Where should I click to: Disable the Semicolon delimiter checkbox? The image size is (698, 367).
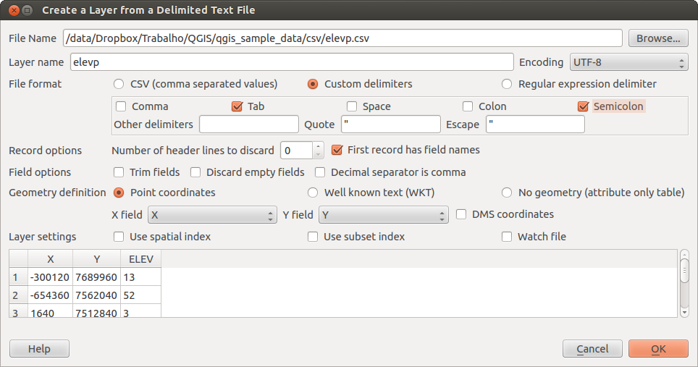[x=583, y=106]
